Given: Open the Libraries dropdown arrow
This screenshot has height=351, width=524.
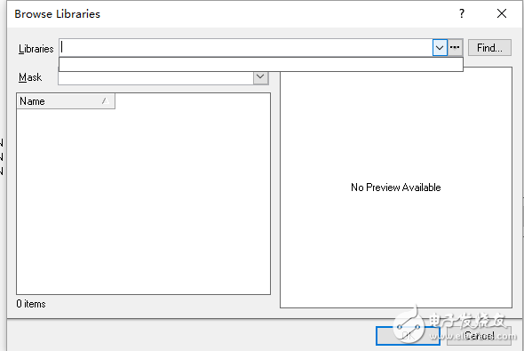Looking at the screenshot, I should pos(440,48).
